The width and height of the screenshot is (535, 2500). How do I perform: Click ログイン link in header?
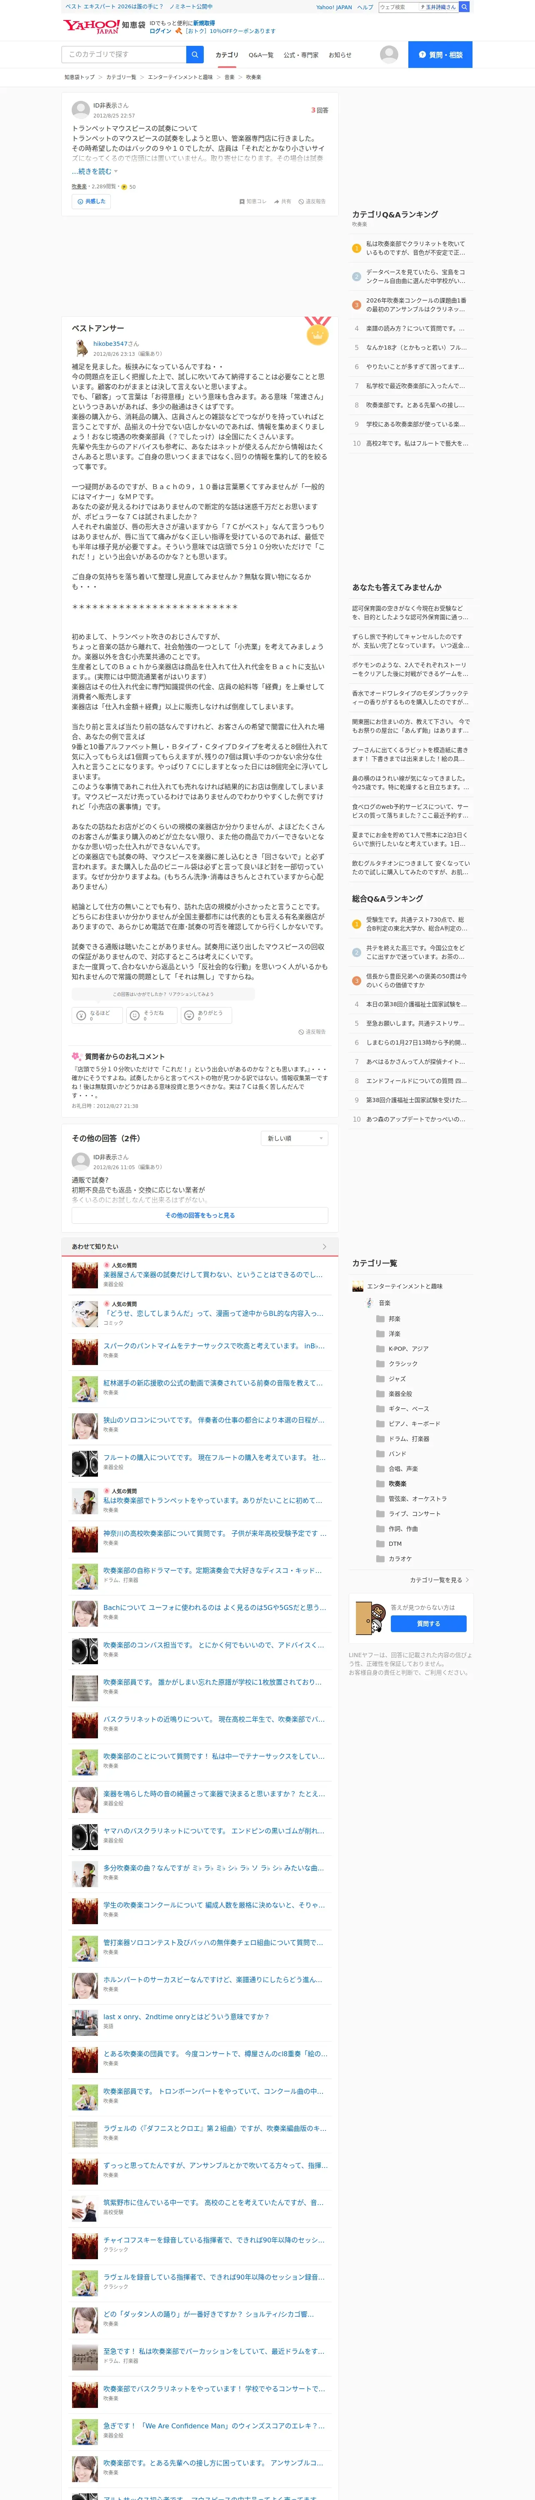tap(160, 31)
